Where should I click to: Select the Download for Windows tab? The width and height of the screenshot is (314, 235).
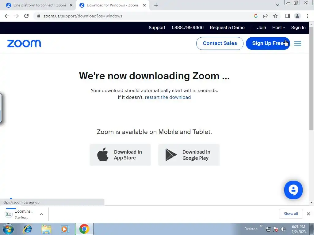coord(112,6)
